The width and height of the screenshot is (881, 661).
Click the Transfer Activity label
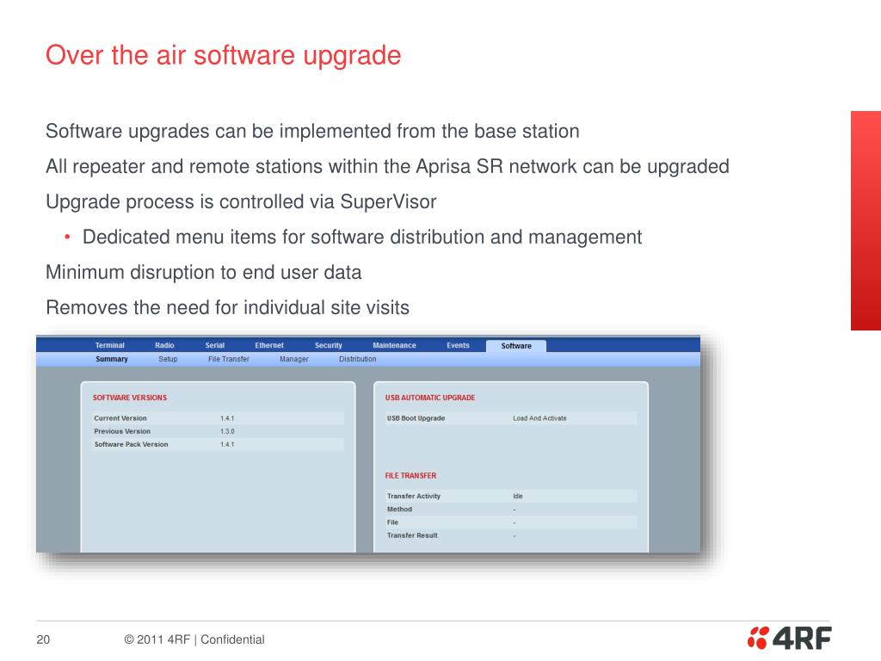coord(414,496)
